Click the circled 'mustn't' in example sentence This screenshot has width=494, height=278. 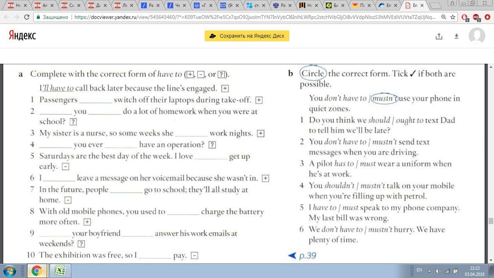click(384, 98)
